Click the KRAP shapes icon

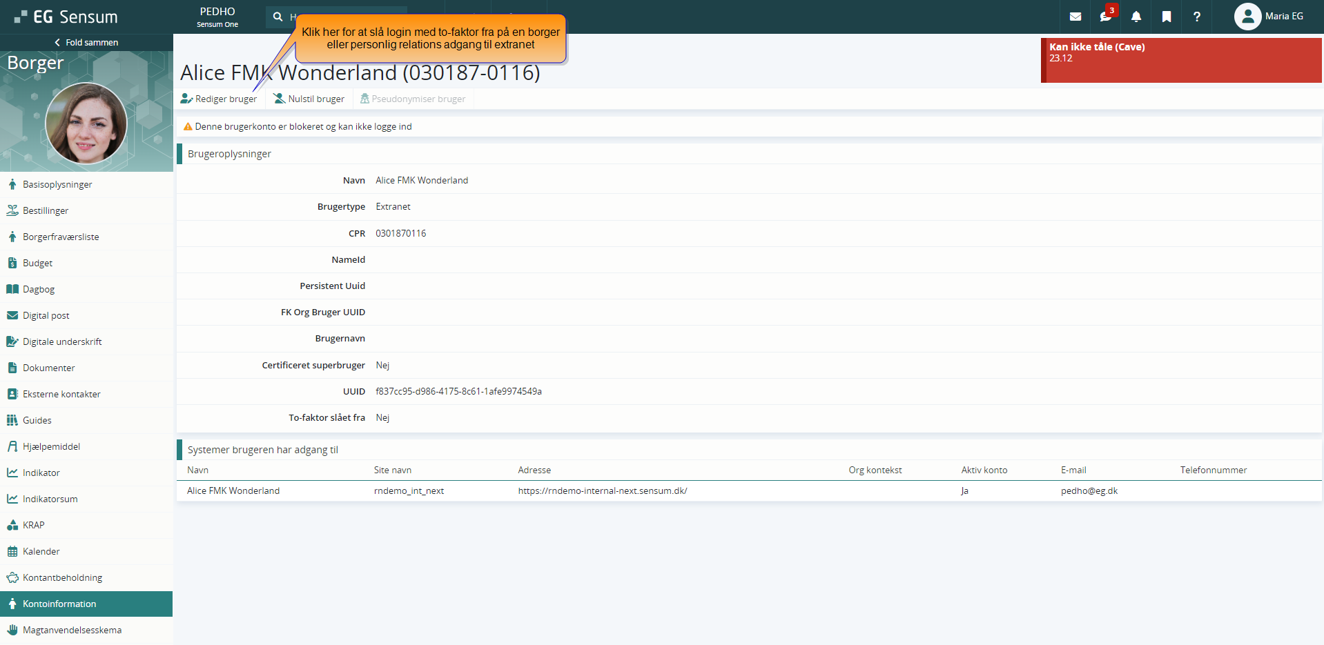tap(12, 525)
